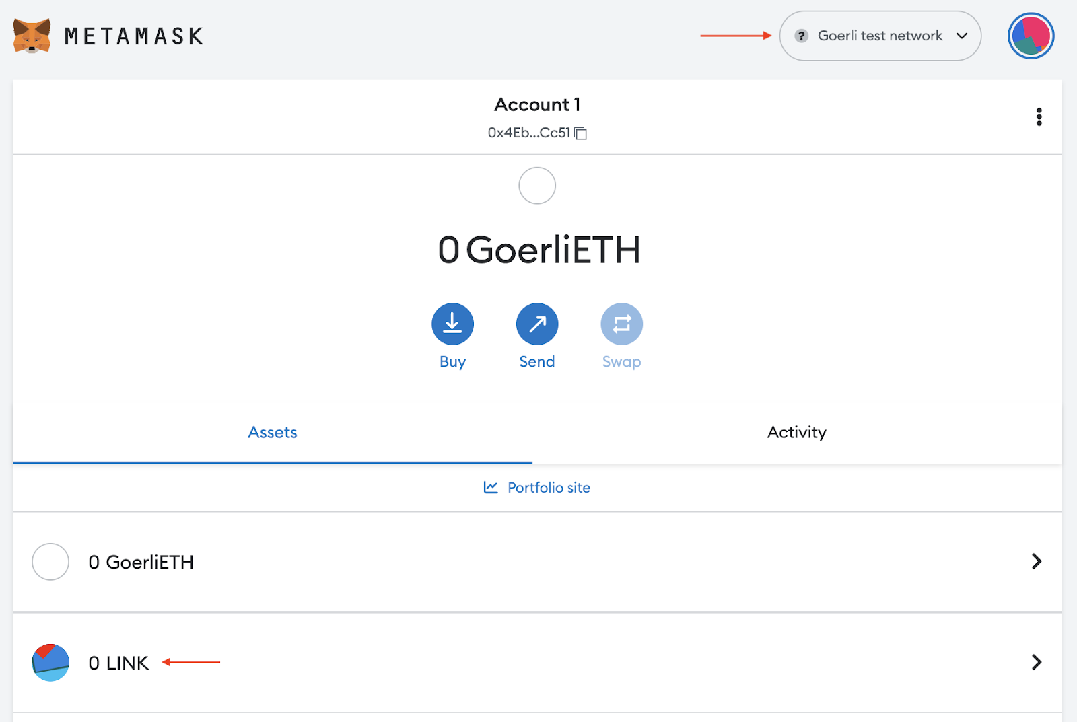Open the Goerli test network selector
This screenshot has width=1077, height=722.
coord(880,36)
